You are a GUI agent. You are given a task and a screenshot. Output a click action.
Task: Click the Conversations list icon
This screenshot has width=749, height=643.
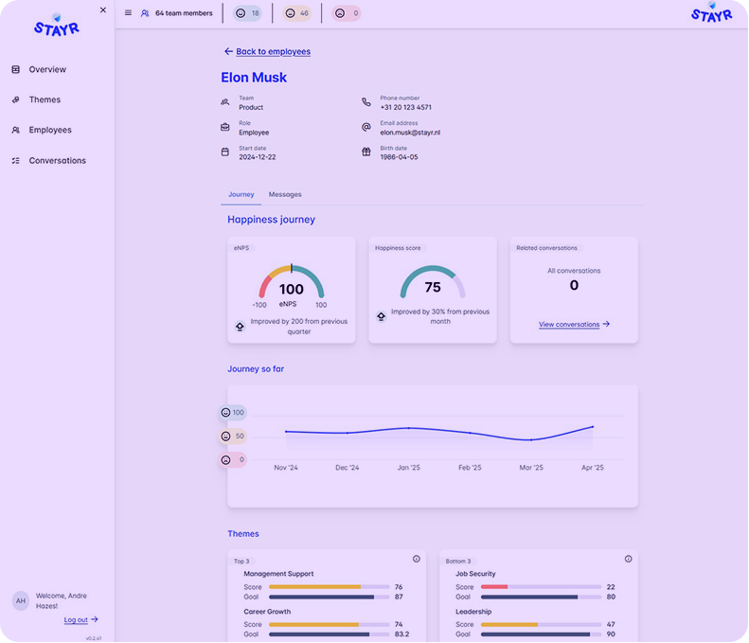[16, 160]
